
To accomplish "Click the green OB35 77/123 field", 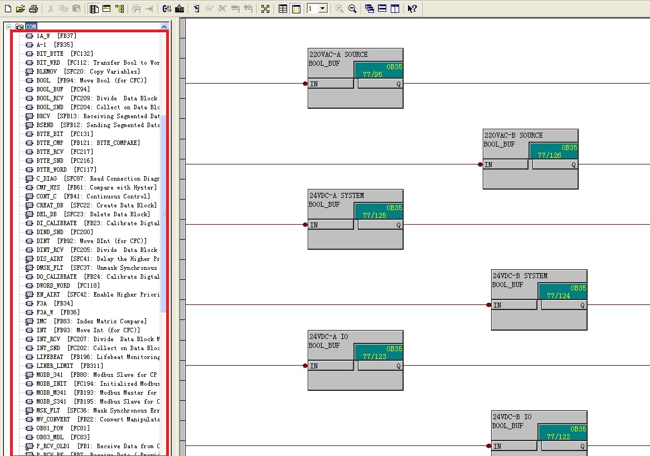I will click(378, 352).
